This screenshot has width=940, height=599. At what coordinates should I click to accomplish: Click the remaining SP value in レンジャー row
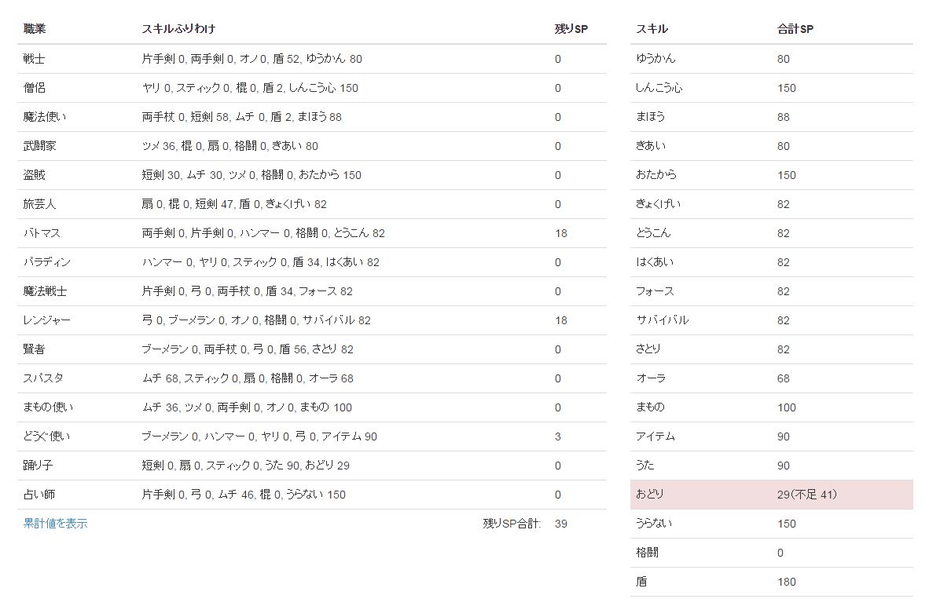click(x=560, y=320)
